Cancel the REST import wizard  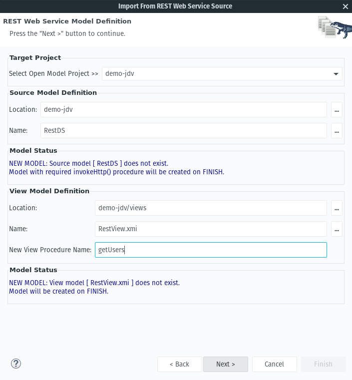[x=275, y=364]
